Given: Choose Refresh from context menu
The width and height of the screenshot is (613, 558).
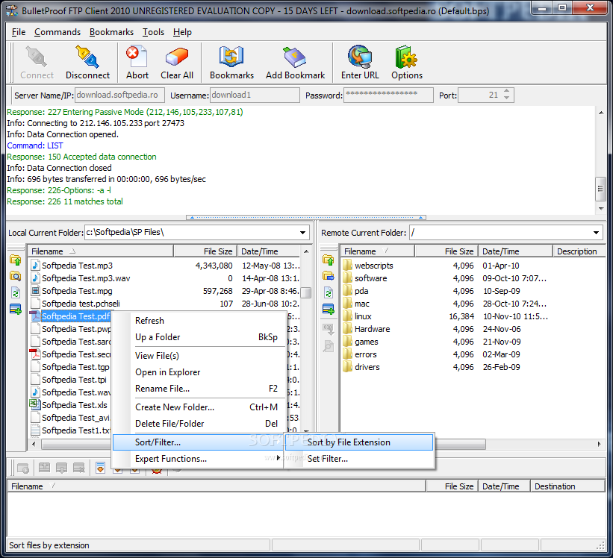Looking at the screenshot, I should tap(199, 321).
